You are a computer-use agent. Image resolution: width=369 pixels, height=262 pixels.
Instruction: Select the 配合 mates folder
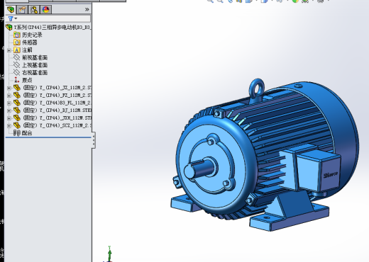(x=23, y=133)
